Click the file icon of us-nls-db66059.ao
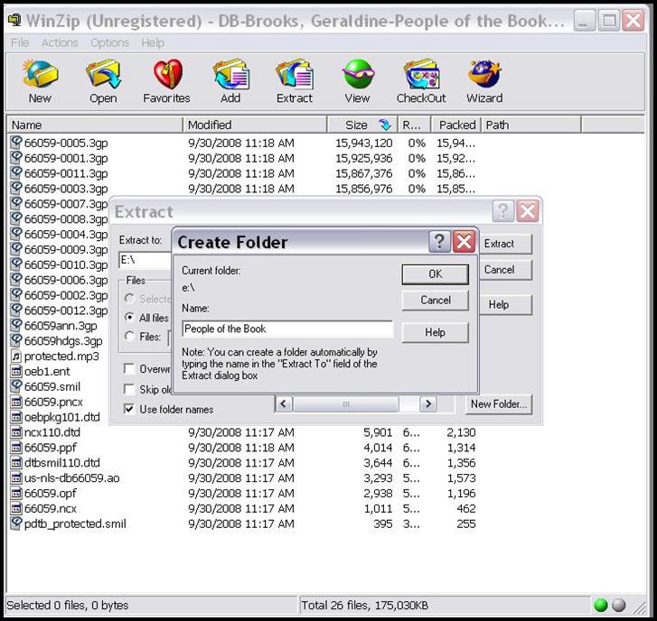 click(x=16, y=477)
